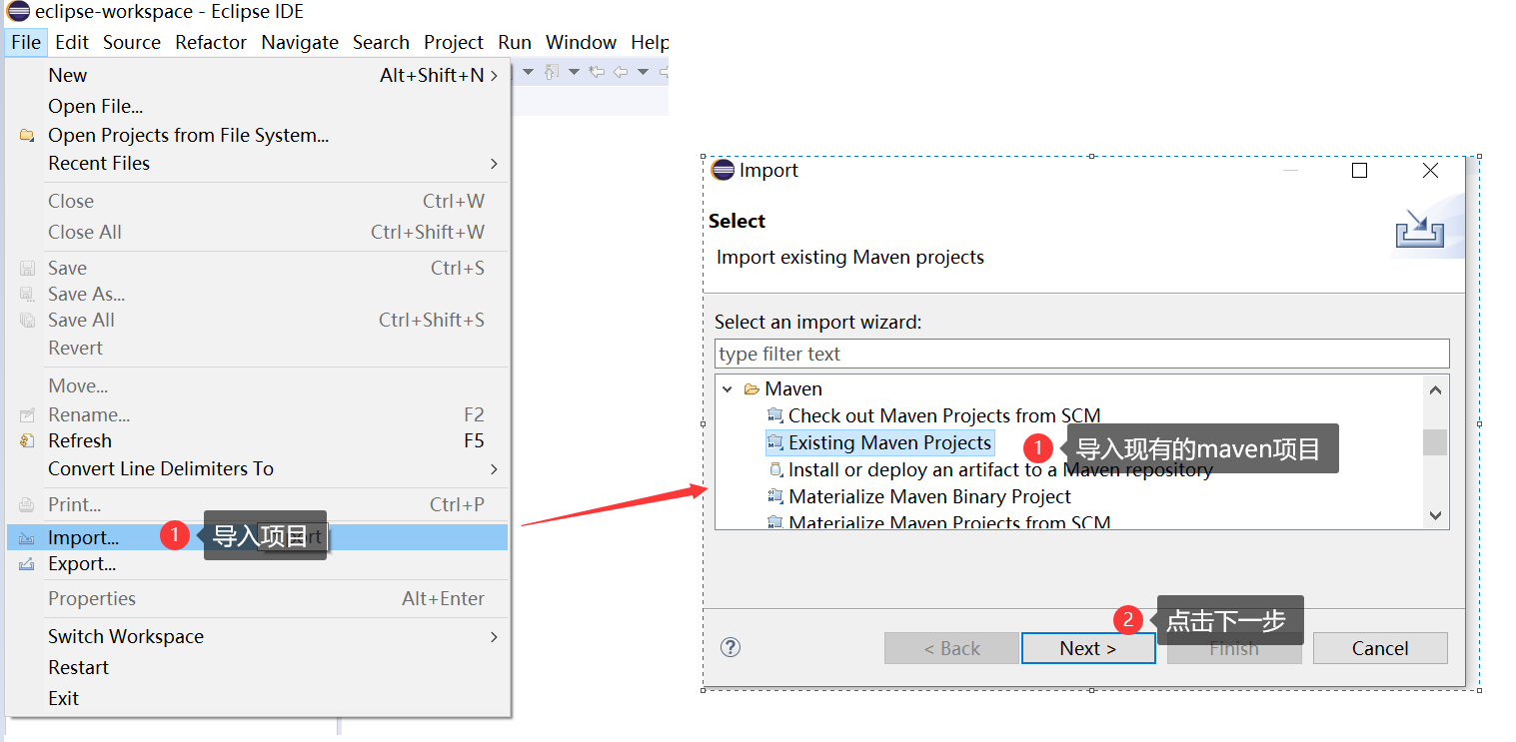Open help with the question mark icon

[x=731, y=647]
